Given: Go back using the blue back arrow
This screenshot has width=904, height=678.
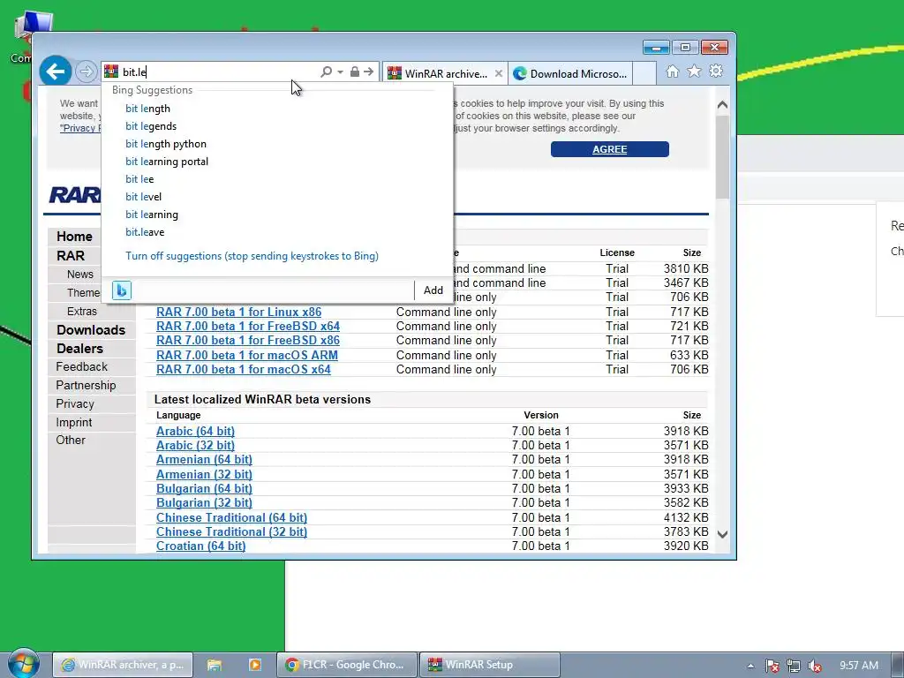Looking at the screenshot, I should 56,72.
